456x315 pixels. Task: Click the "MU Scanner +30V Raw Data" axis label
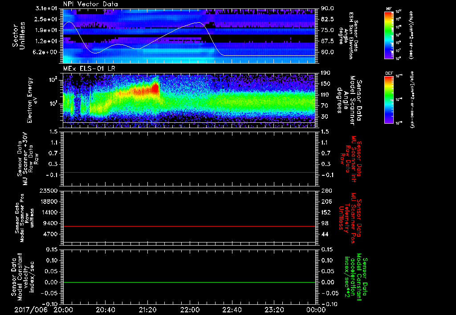(x=28, y=159)
